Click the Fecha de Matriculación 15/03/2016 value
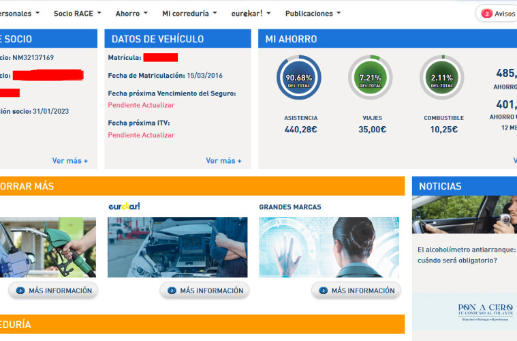 point(205,75)
